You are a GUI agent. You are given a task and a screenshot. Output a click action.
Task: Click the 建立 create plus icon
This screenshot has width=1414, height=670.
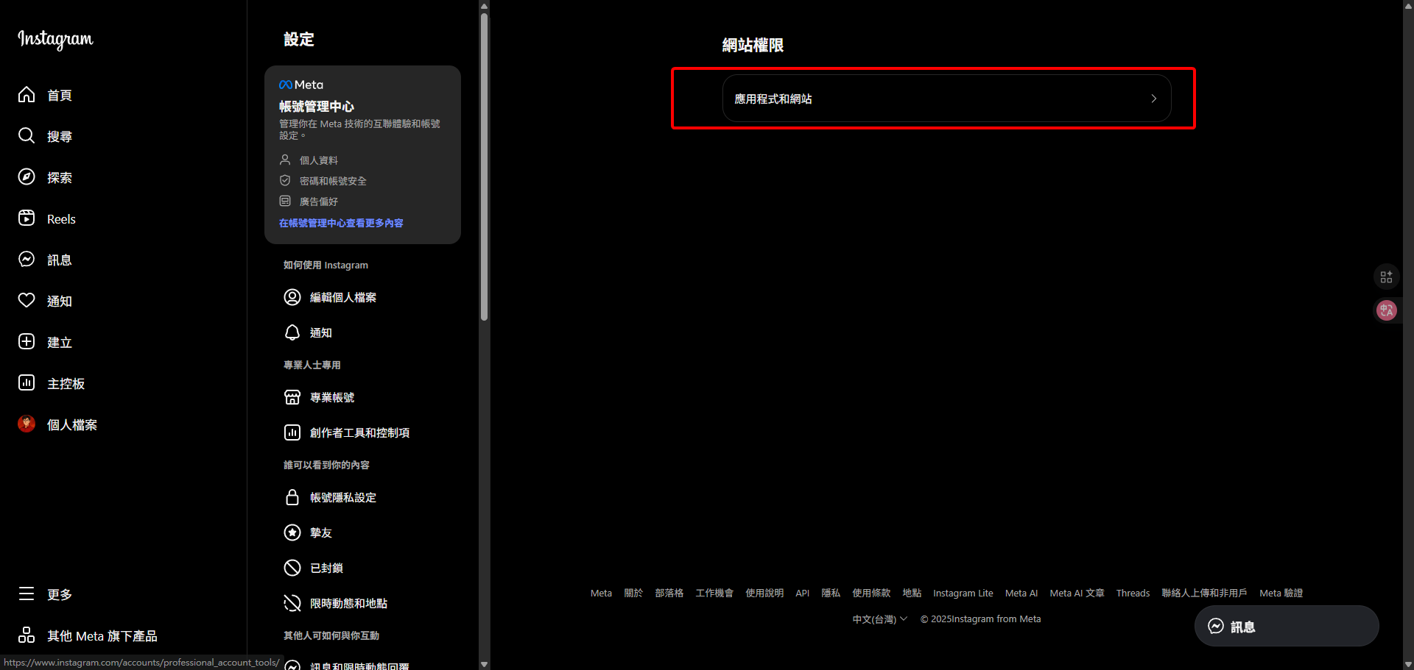click(27, 342)
